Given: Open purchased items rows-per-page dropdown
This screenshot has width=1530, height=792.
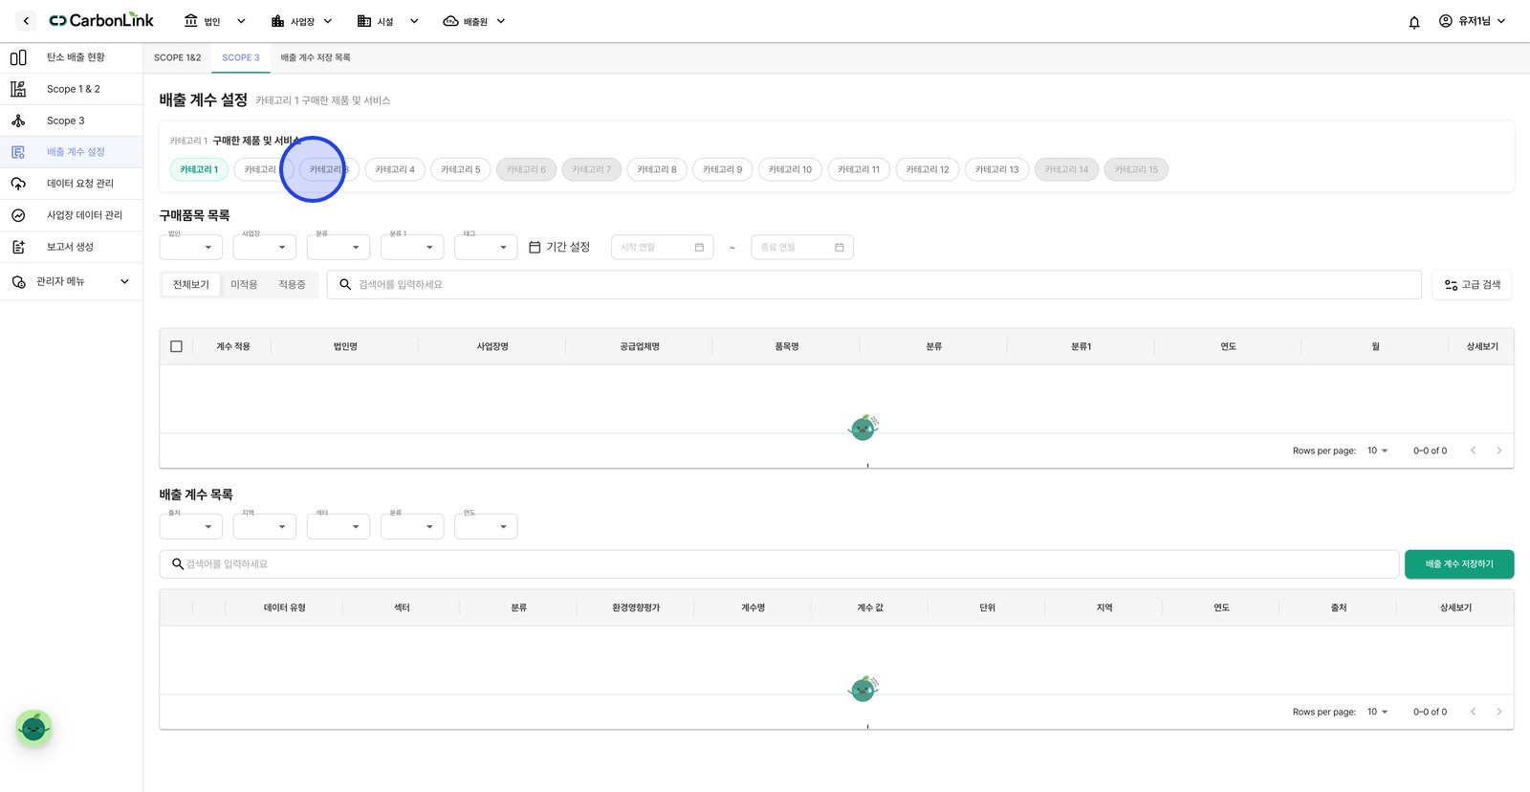Looking at the screenshot, I should click(1378, 451).
